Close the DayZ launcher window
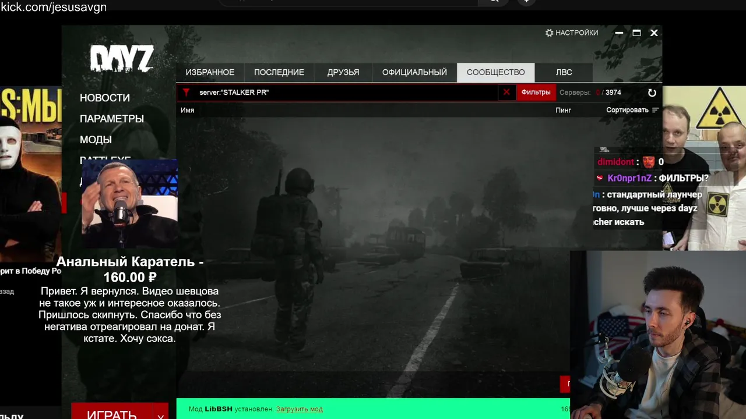 654,33
